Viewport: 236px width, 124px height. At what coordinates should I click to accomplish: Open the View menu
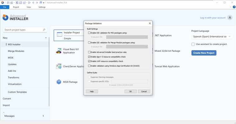[x=29, y=7]
